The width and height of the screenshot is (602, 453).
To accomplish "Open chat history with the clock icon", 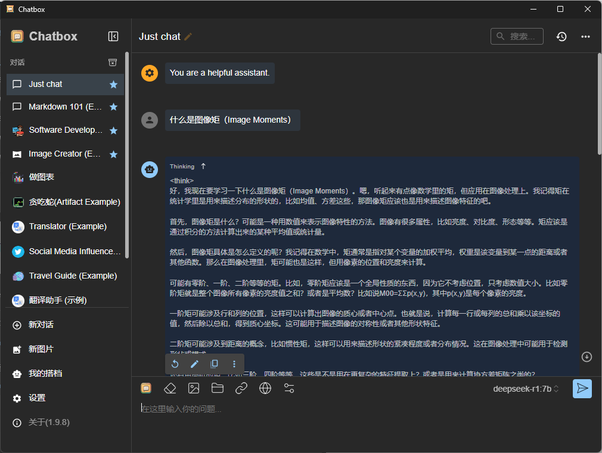I will (x=561, y=37).
